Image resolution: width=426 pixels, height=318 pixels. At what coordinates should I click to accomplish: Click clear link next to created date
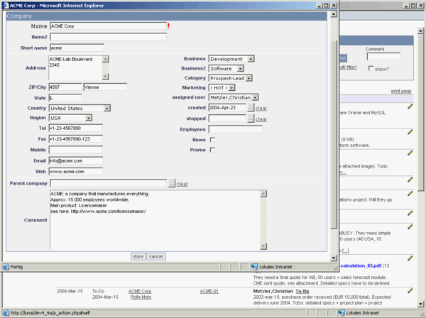261,109
